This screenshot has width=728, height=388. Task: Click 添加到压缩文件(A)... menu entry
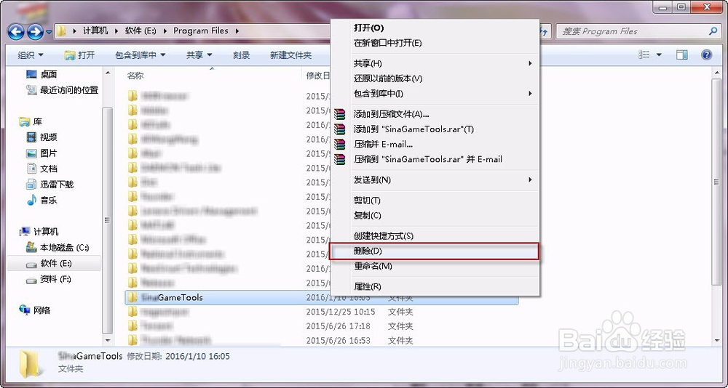[x=435, y=114]
